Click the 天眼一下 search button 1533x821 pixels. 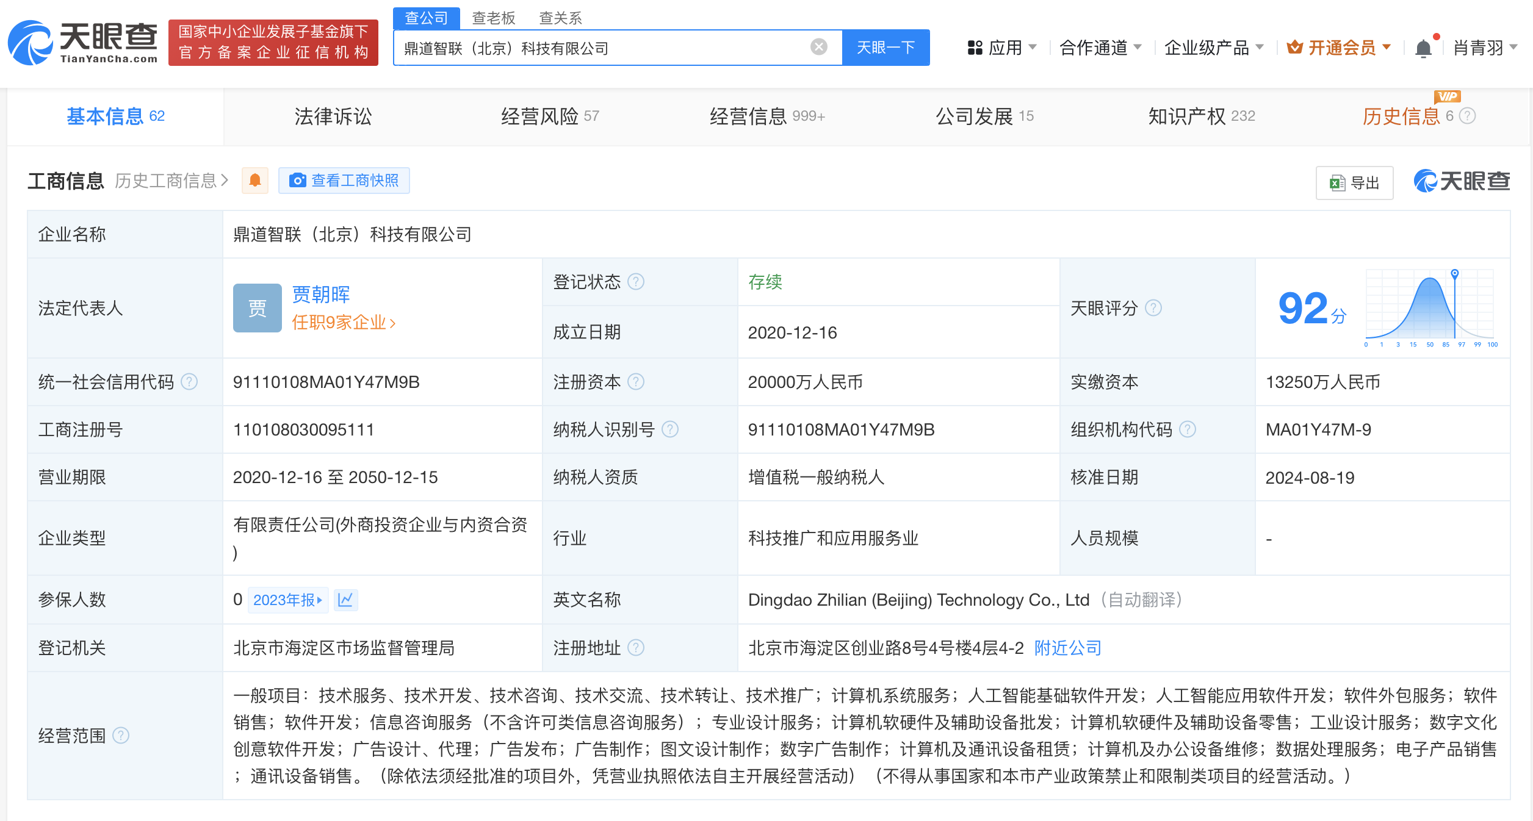pos(886,47)
